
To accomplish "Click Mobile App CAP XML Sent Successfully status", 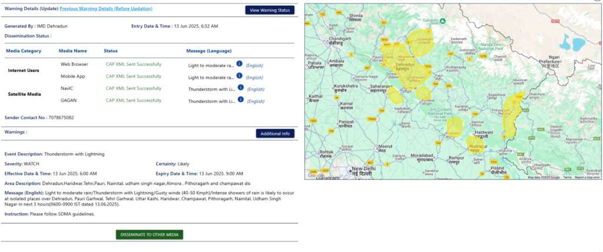I will [x=134, y=76].
